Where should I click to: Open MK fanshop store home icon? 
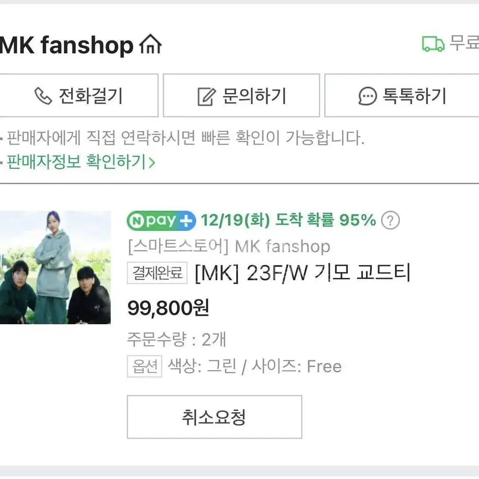[150, 44]
